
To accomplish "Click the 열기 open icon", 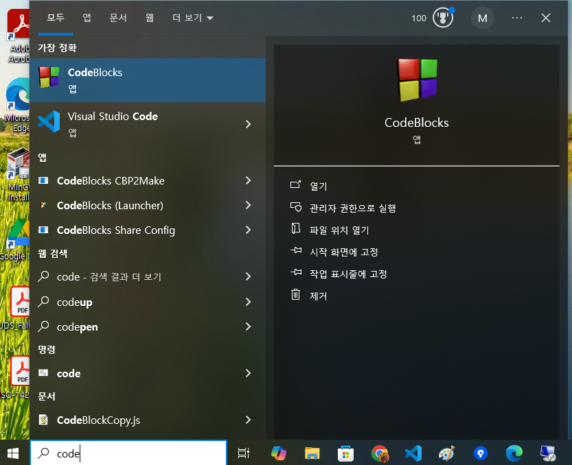I will pyautogui.click(x=295, y=184).
